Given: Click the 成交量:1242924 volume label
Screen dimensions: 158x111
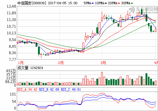Looking at the screenshot, I should [30, 68].
